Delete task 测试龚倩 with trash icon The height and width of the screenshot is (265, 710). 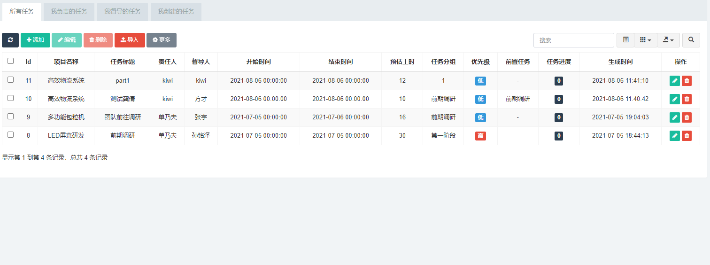pyautogui.click(x=687, y=99)
